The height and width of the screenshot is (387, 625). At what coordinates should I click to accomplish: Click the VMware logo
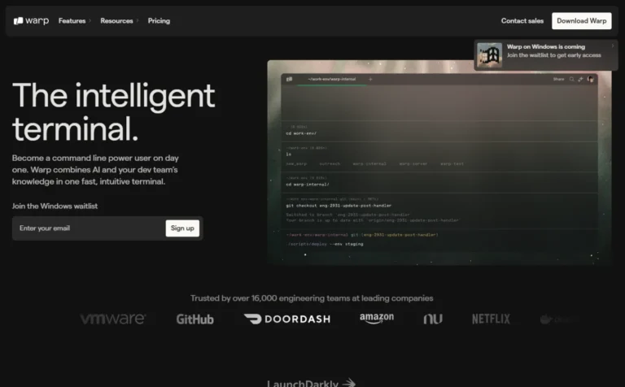113,319
